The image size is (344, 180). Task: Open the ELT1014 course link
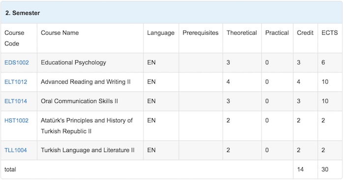click(16, 101)
